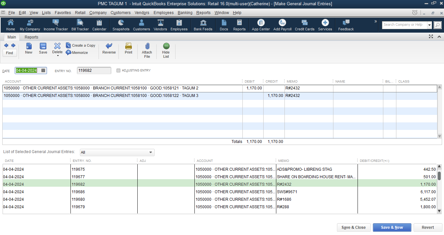The height and width of the screenshot is (235, 444).
Task: Open Feedback icon
Action: point(346,25)
